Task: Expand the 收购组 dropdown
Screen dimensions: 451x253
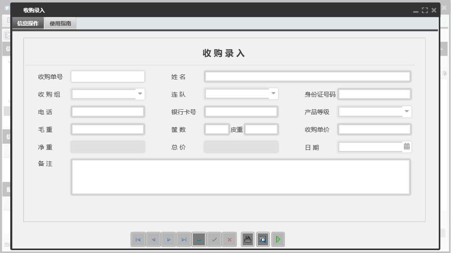Action: 140,94
